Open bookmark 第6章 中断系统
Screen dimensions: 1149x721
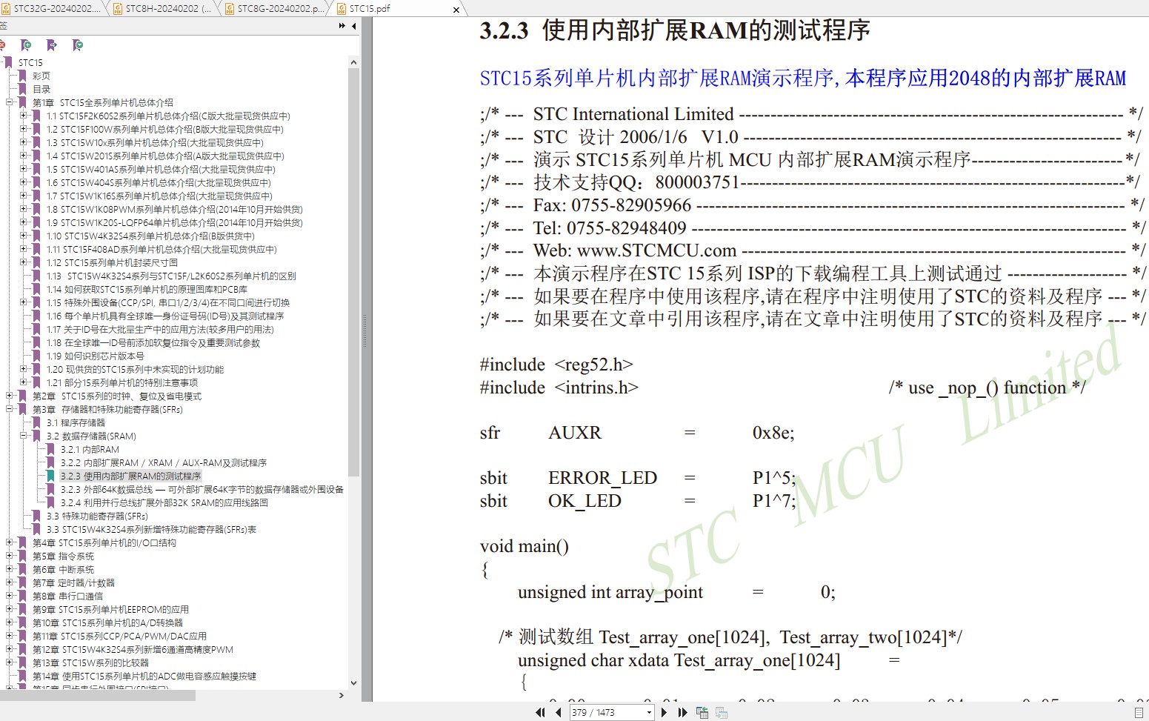point(63,569)
